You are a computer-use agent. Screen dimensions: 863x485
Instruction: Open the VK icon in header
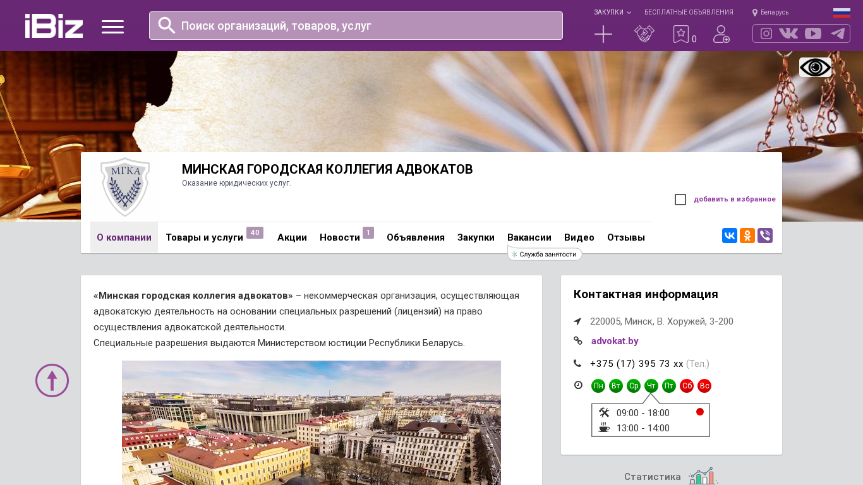pyautogui.click(x=788, y=33)
